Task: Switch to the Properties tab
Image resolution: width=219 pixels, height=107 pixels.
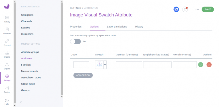Action: (76, 27)
